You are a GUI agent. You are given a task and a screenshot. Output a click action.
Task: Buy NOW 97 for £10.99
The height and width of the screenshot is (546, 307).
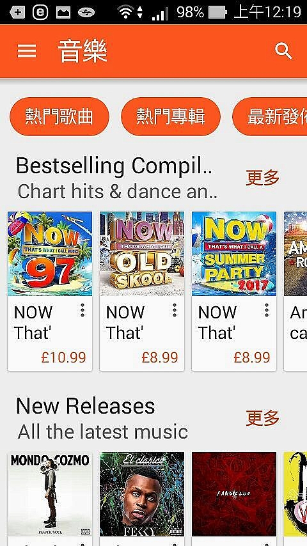point(63,357)
